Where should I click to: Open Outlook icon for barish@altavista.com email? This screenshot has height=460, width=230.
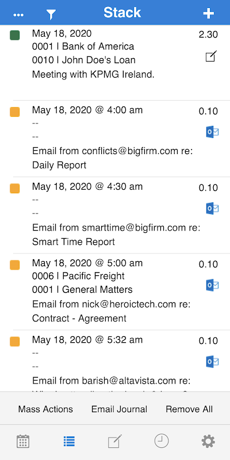(212, 362)
